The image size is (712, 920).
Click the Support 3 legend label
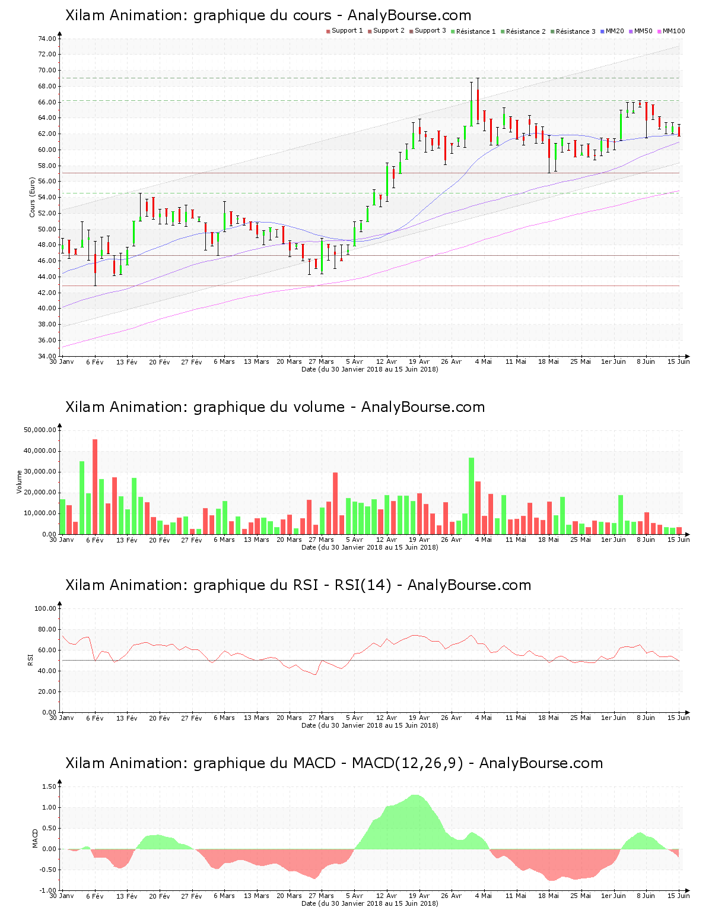[x=430, y=31]
